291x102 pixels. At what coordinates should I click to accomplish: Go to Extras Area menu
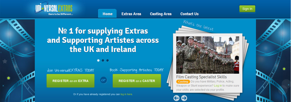[x=131, y=14]
